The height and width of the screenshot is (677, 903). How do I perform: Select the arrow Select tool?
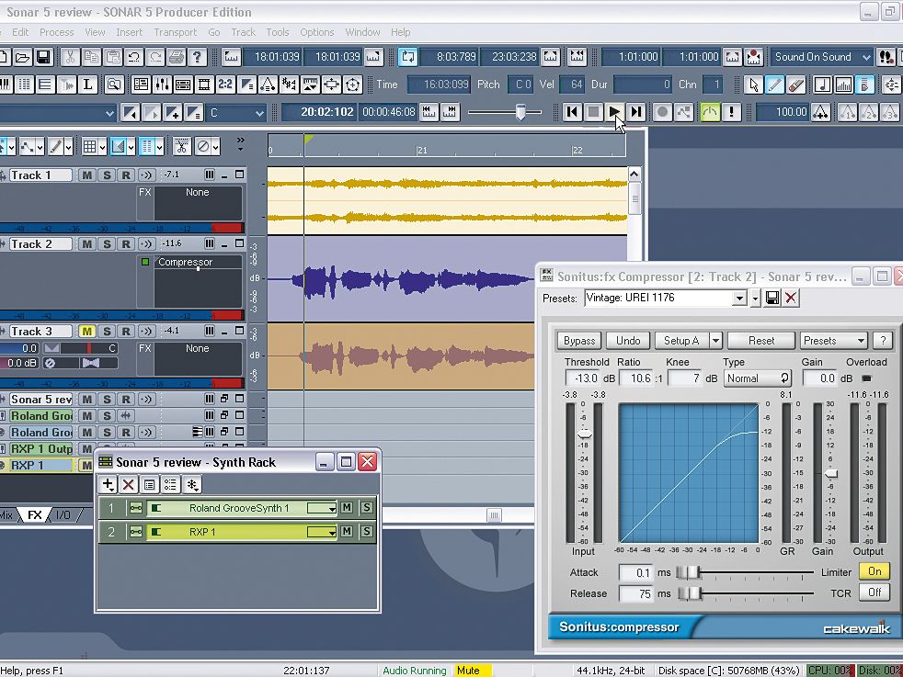(x=753, y=85)
